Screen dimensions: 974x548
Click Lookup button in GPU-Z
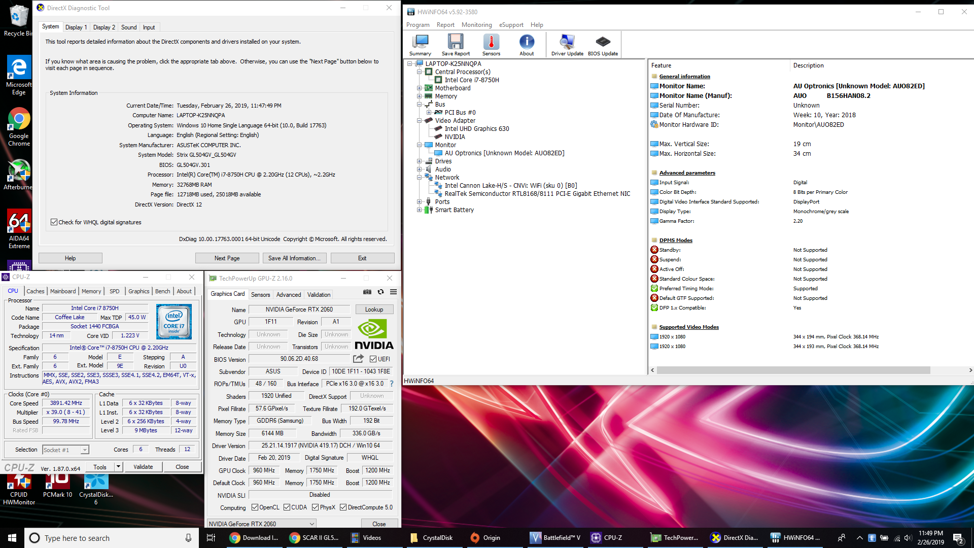pyautogui.click(x=374, y=310)
